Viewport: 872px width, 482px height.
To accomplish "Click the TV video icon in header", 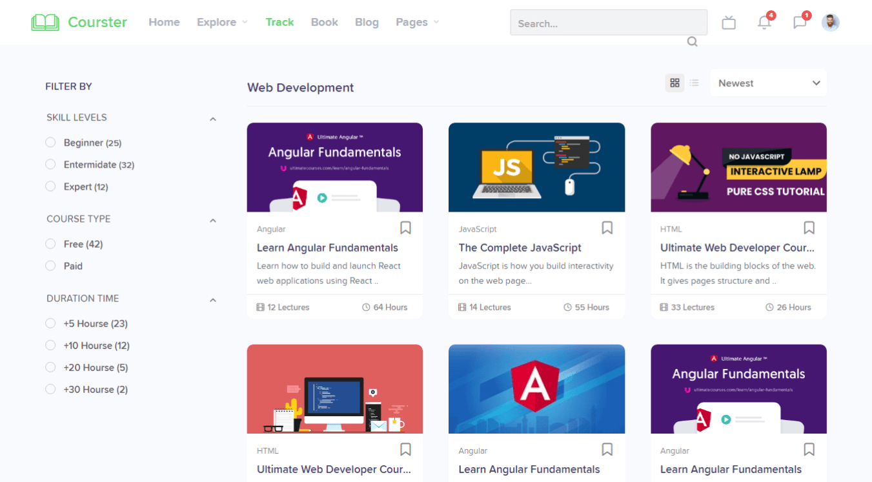I will (729, 23).
